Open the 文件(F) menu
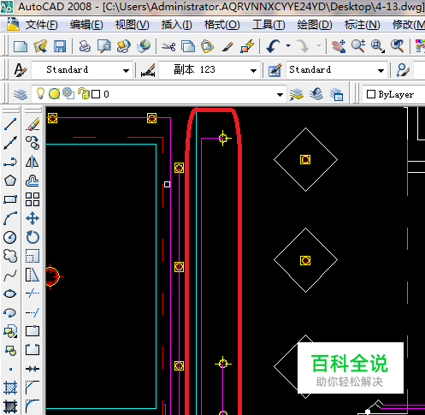This screenshot has width=425, height=415. [x=42, y=25]
